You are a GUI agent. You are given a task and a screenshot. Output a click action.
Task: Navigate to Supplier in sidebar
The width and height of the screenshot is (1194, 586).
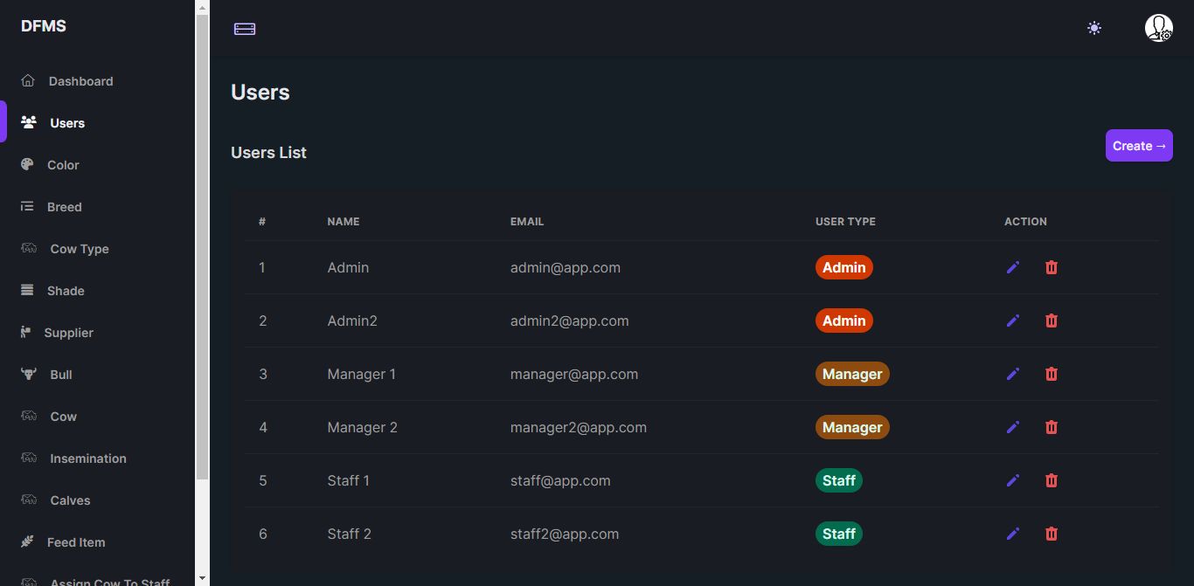tap(68, 333)
